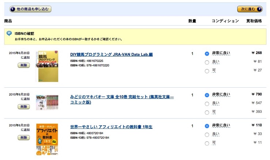Select 良い radio for みどりのマキバオー
The image size is (270, 160).
point(207,104)
